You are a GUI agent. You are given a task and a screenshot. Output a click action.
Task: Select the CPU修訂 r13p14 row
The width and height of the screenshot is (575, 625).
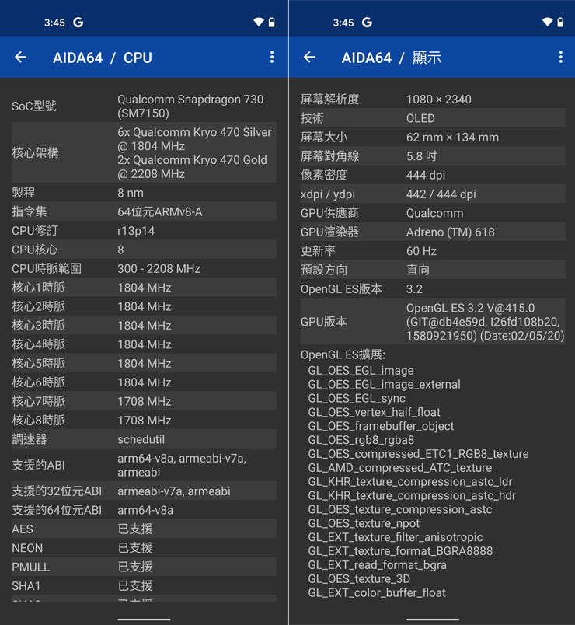[144, 231]
